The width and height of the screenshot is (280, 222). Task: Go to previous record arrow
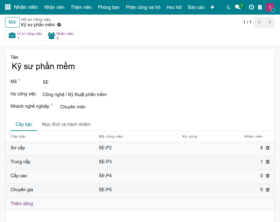click(259, 22)
